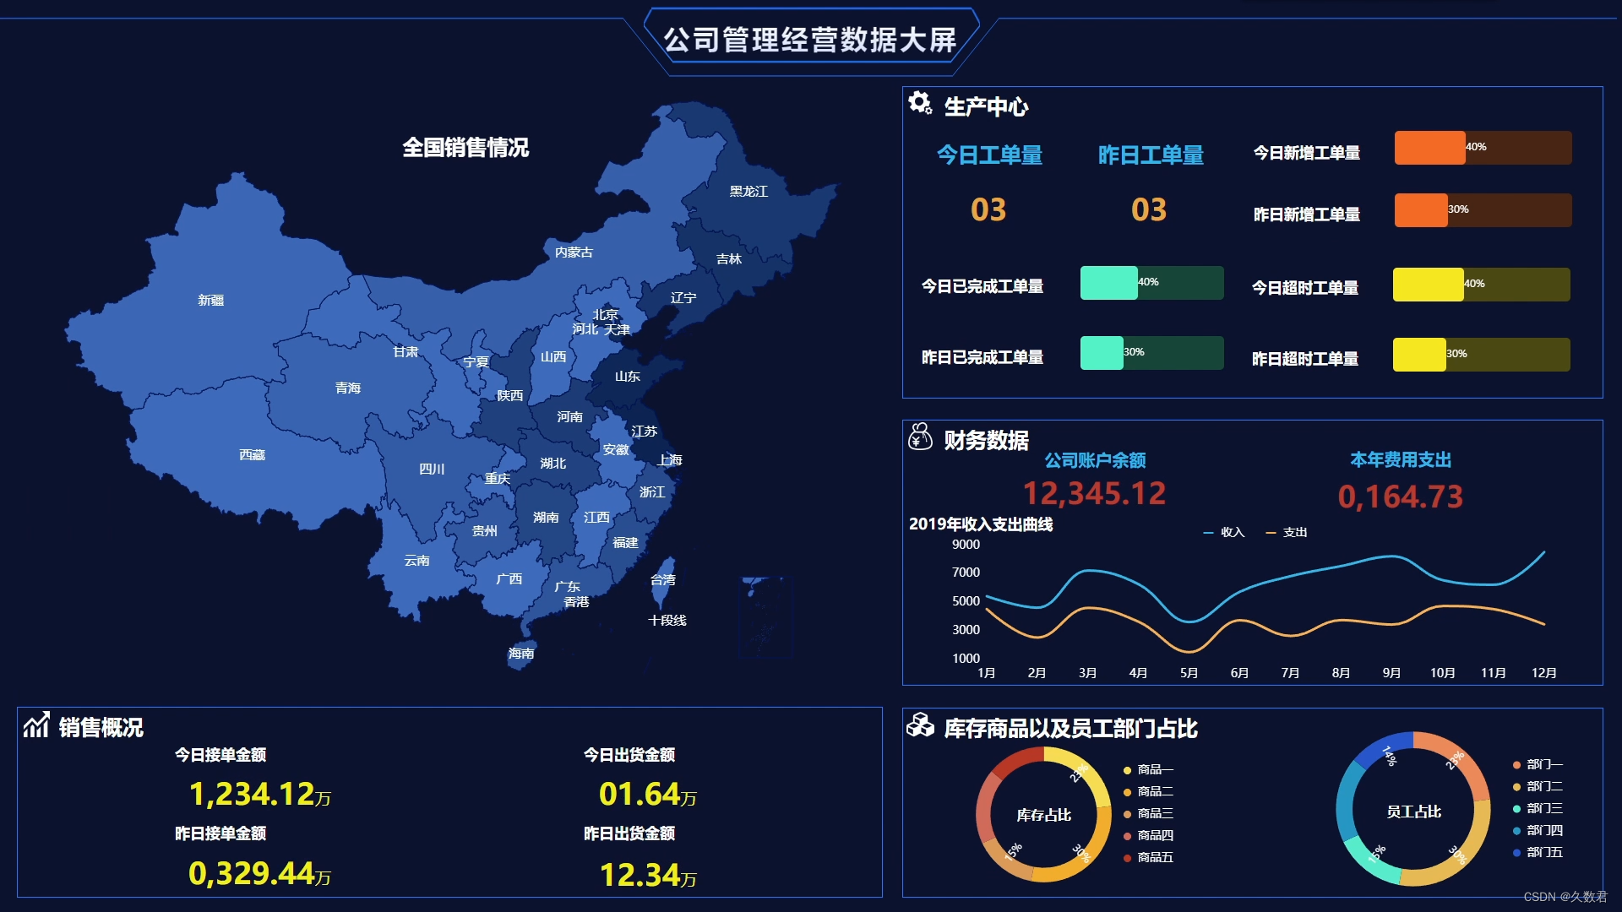This screenshot has width=1622, height=912.
Task: Toggle 商品四 legend entry
Action: [1148, 835]
